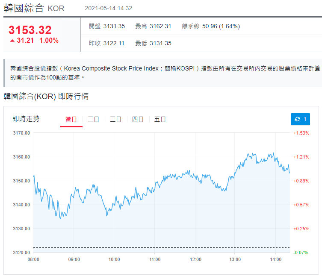The height and width of the screenshot is (276, 322).
Task: Click the +1.21% right axis label
Action: (x=301, y=157)
